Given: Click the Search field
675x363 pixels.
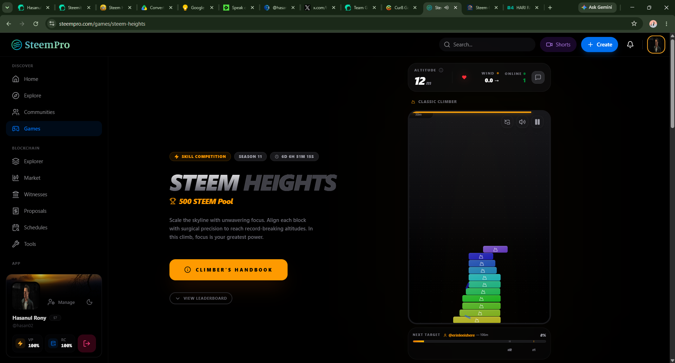Looking at the screenshot, I should (x=487, y=45).
